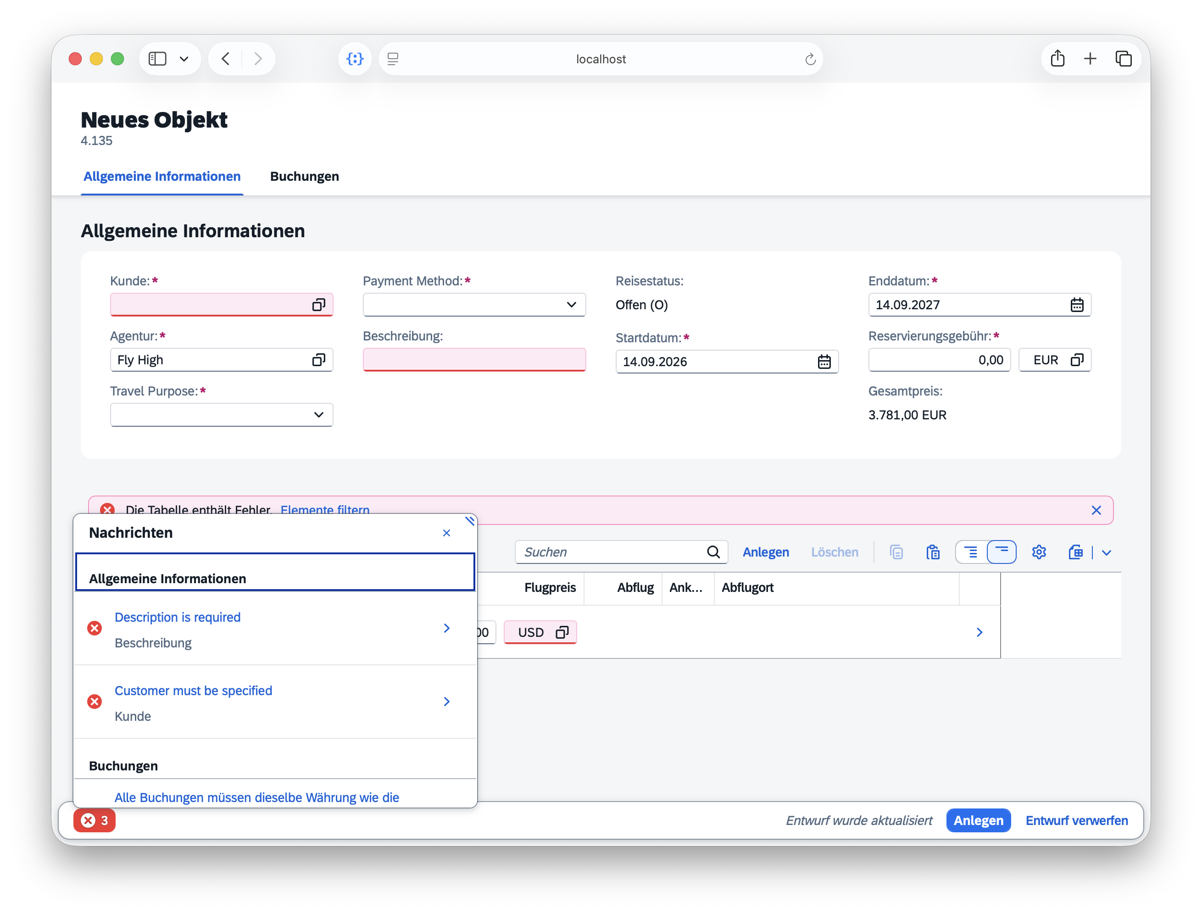Click the Safari address bar showing localhost
Viewport: 1202px width, 914px height.
coord(601,59)
